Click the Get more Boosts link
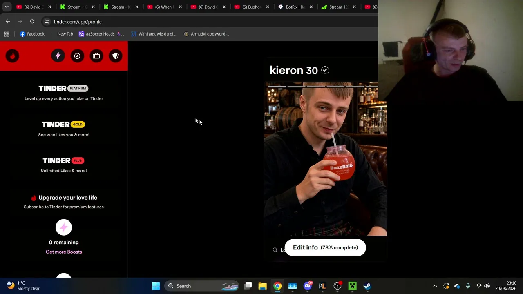The image size is (523, 294). click(x=64, y=252)
